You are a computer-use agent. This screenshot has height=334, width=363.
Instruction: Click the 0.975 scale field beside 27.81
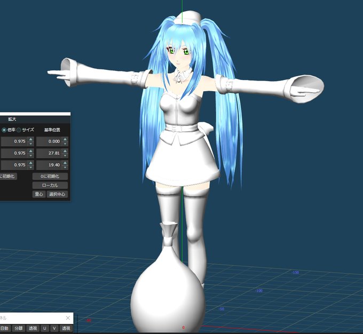[x=14, y=153]
